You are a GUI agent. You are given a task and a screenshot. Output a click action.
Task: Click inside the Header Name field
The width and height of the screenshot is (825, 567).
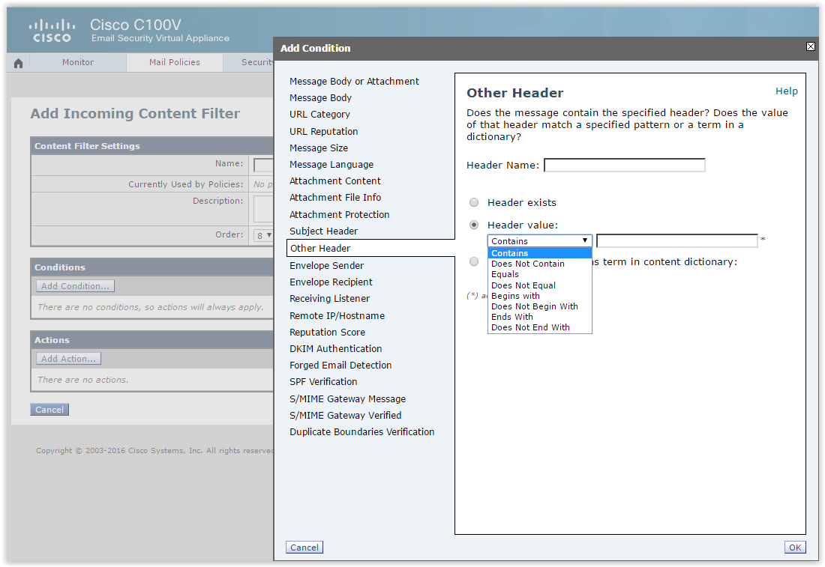click(624, 165)
